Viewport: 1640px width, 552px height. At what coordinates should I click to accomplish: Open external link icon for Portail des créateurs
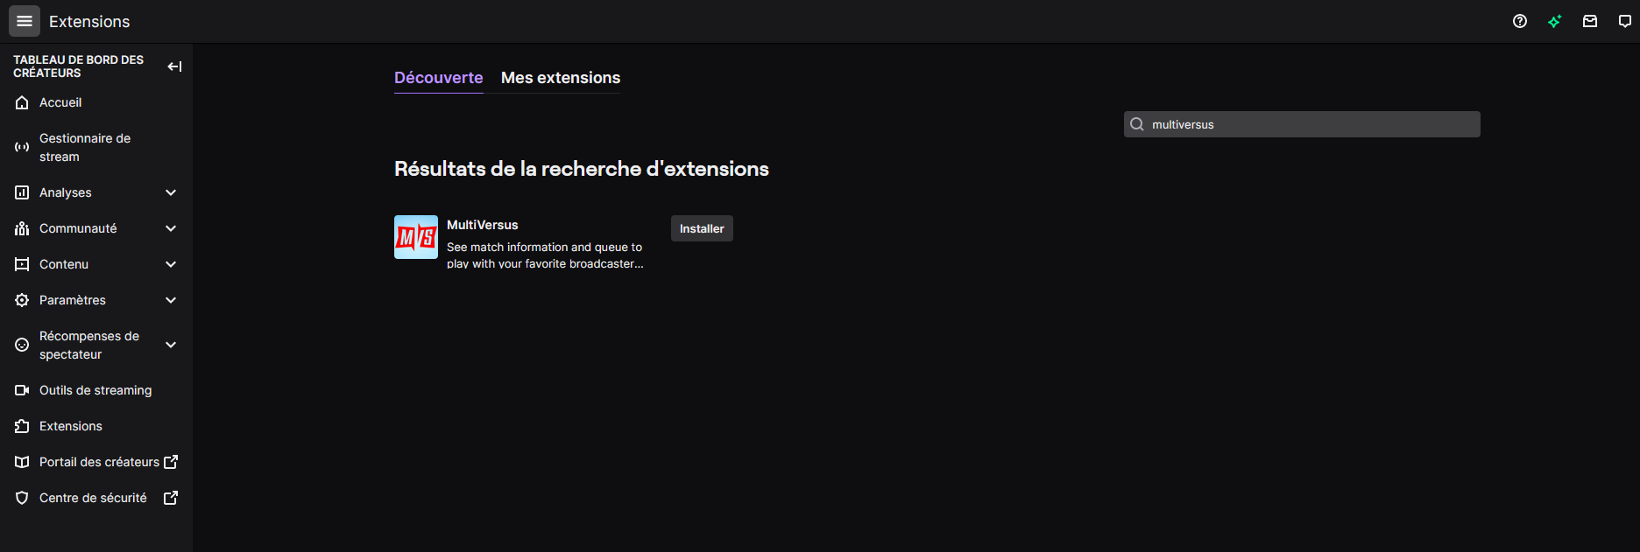pyautogui.click(x=171, y=462)
